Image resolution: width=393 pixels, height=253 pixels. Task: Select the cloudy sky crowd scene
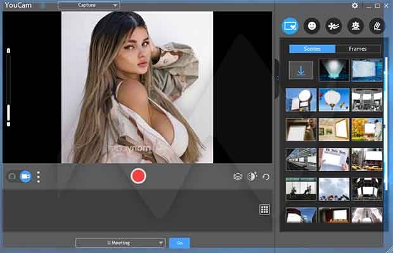click(x=334, y=189)
